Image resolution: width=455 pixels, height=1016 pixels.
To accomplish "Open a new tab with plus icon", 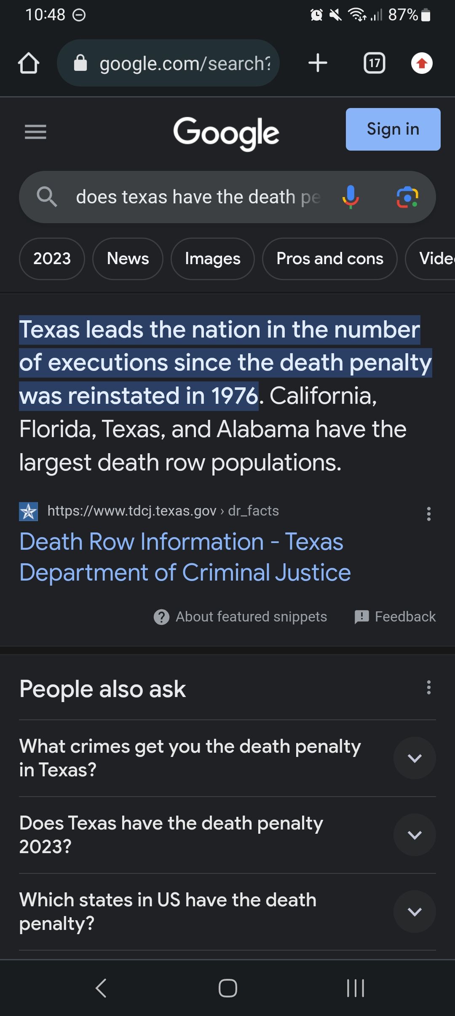I will [318, 63].
